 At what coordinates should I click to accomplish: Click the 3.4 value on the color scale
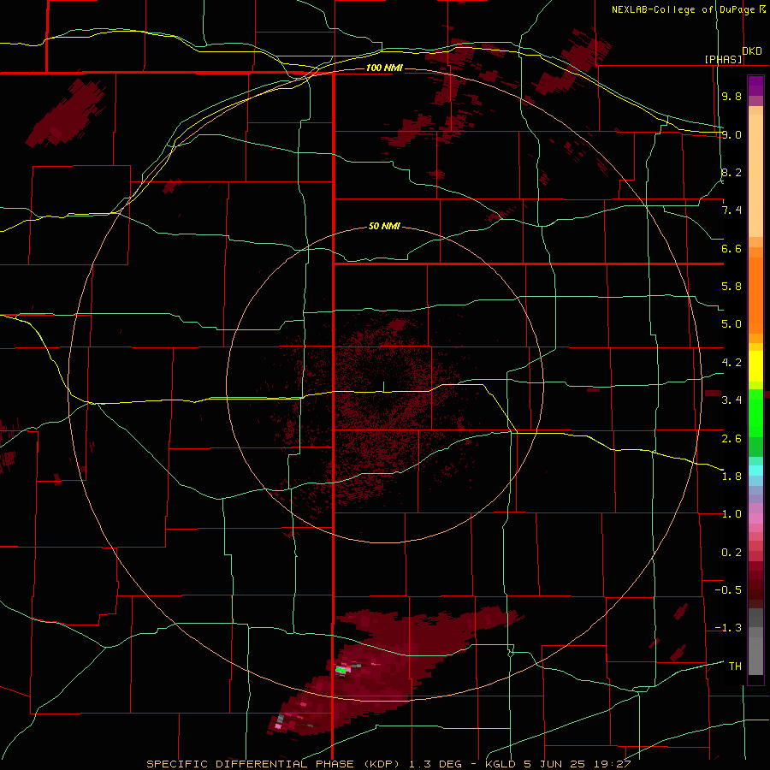(731, 400)
